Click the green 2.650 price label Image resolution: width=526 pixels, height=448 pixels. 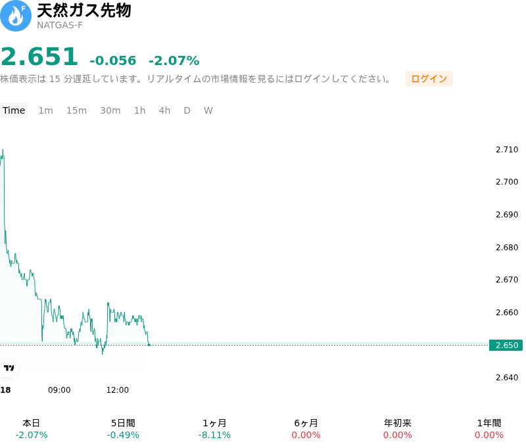click(x=506, y=345)
